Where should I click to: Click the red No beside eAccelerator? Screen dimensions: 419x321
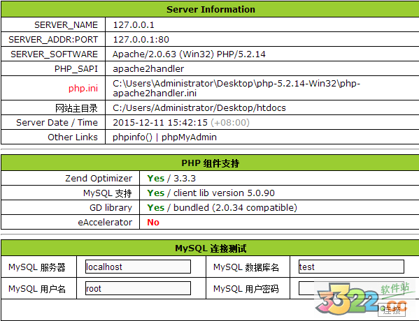click(x=153, y=223)
